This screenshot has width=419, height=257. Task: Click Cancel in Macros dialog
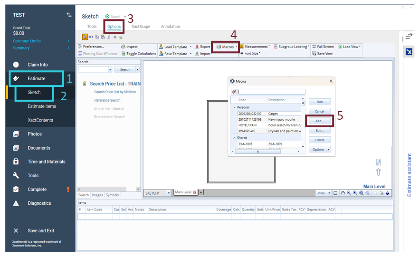coord(320,111)
